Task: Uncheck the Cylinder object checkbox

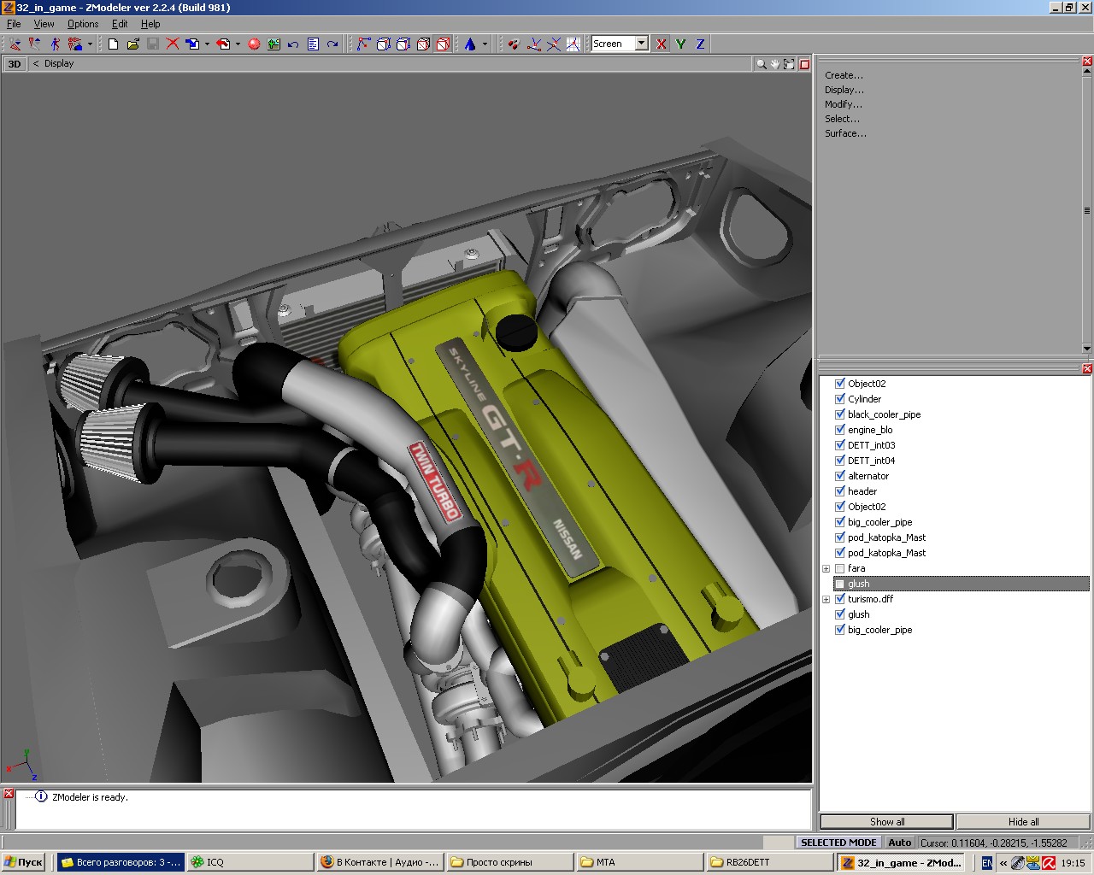Action: coord(840,399)
